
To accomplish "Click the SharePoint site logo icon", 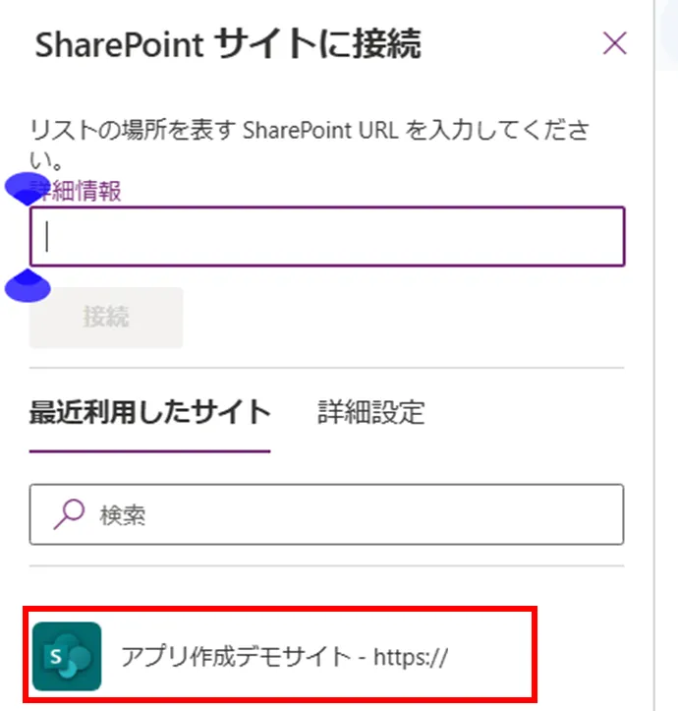I will point(67,656).
